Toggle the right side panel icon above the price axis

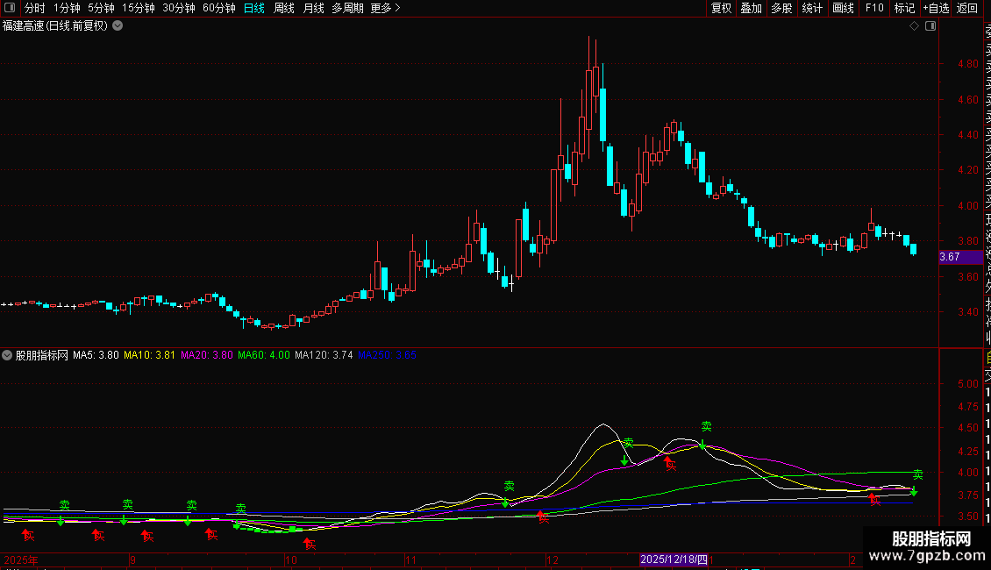point(930,26)
